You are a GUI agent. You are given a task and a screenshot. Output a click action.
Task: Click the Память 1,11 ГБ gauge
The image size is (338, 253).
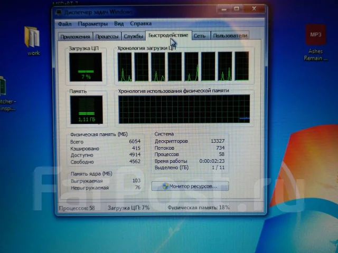86,110
